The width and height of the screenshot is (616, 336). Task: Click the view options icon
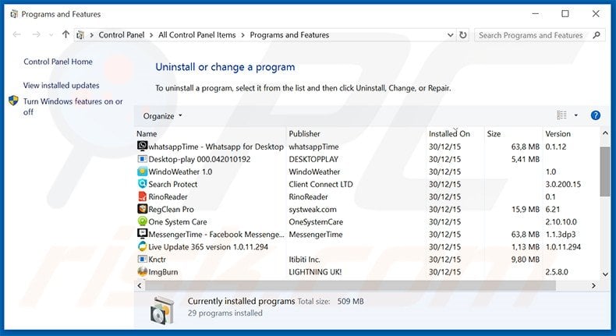pos(561,115)
